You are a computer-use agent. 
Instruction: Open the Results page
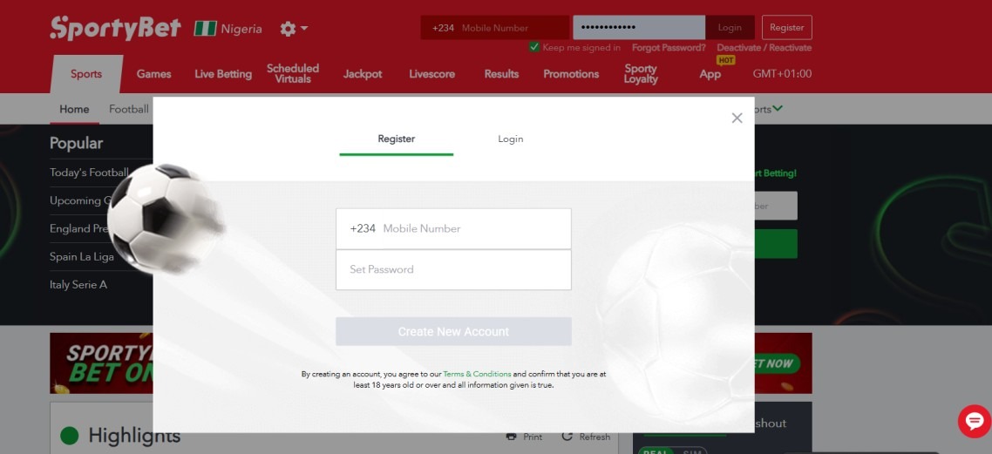501,74
